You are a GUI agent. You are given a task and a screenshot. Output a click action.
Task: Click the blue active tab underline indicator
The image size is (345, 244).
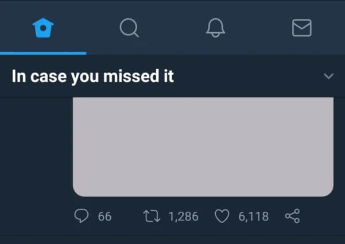pyautogui.click(x=43, y=53)
